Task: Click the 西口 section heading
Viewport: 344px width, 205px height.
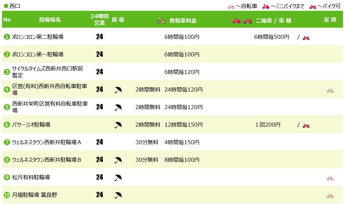Action: click(15, 6)
